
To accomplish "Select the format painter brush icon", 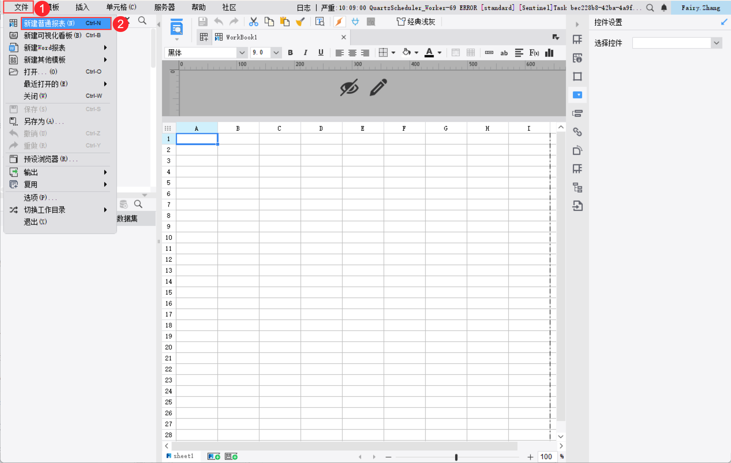I will [300, 22].
